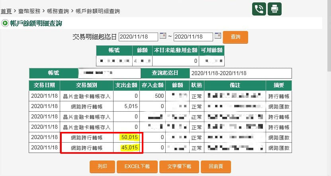Click the green phone contact icon
The height and width of the screenshot is (176, 331).
259,9
